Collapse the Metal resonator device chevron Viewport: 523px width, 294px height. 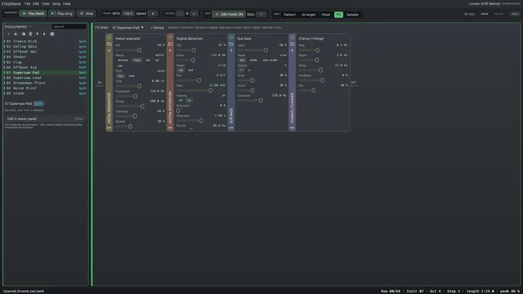click(109, 50)
